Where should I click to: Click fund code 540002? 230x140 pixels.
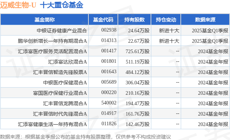(109, 103)
